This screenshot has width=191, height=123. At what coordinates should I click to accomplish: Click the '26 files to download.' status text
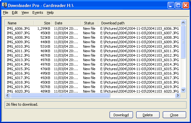click(x=22, y=104)
